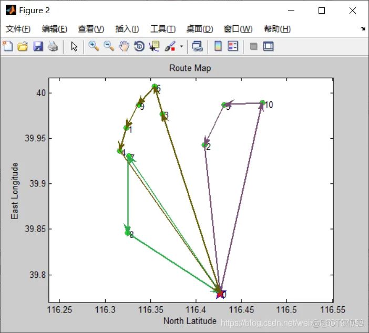The image size is (369, 333).
Task: Maximize the Figure 2 window
Action: click(x=322, y=11)
